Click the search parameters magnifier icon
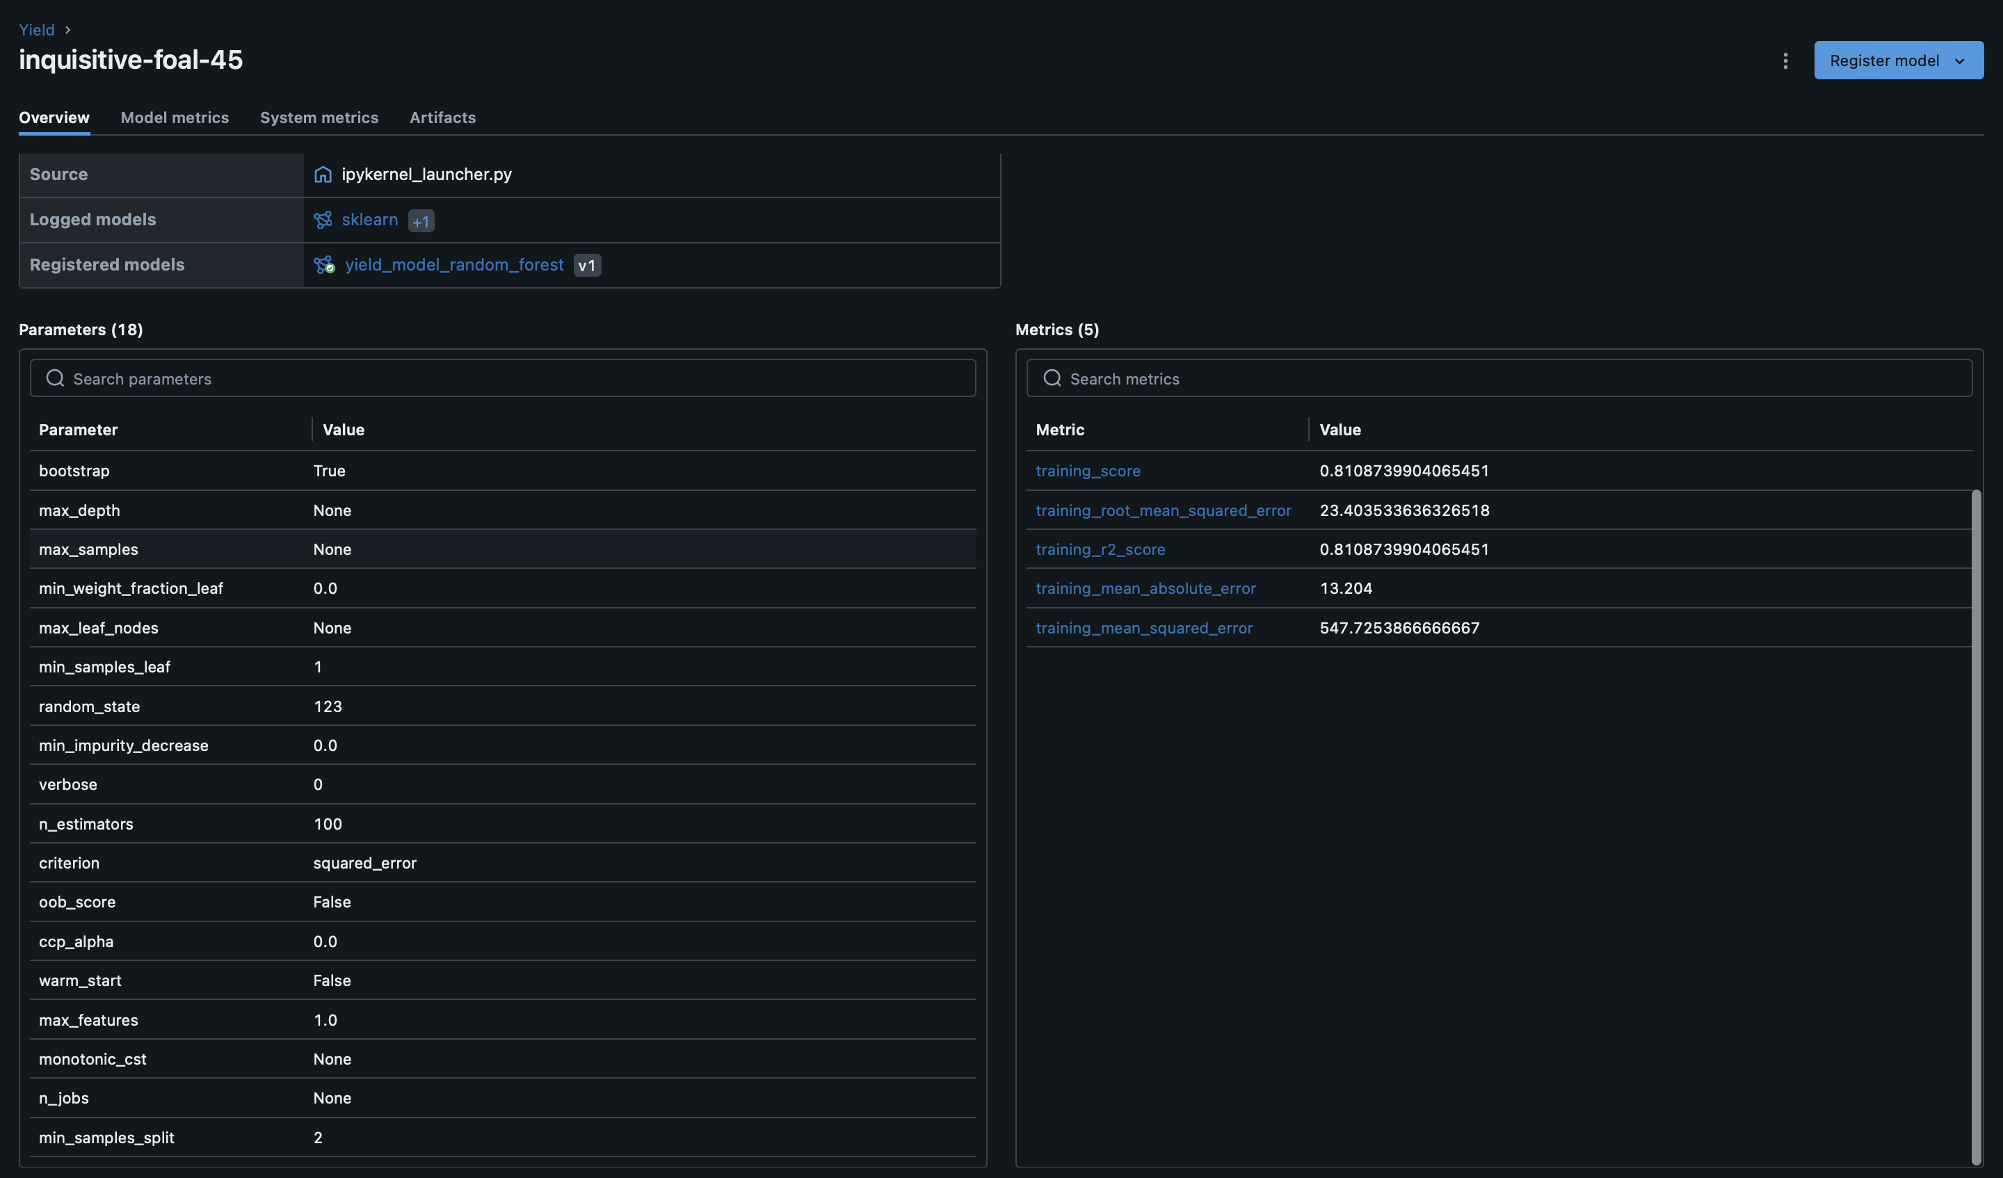Viewport: 2003px width, 1178px height. (55, 378)
